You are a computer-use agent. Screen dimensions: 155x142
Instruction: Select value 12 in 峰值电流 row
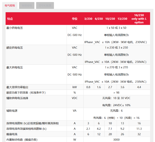99,134
